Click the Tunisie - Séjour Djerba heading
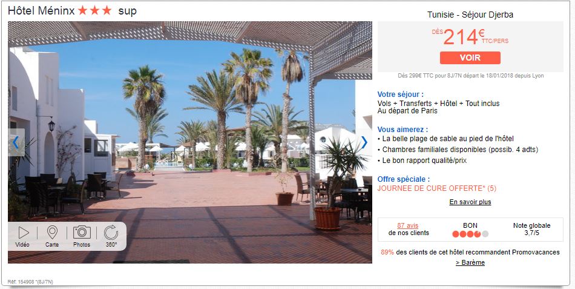Screen dimensions: 575x289 [470, 15]
